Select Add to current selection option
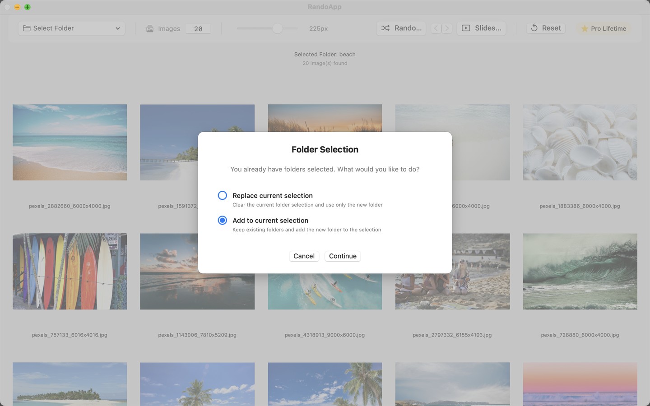Viewport: 650px width, 406px height. [222, 220]
